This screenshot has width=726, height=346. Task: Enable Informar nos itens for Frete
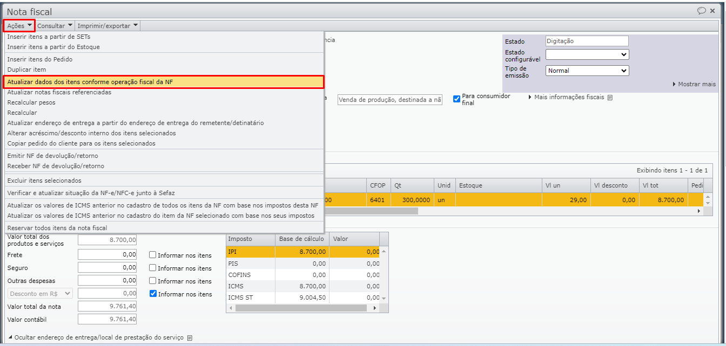153,255
